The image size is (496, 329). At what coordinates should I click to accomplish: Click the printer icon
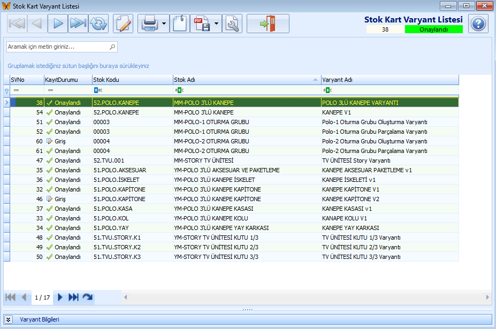(149, 24)
